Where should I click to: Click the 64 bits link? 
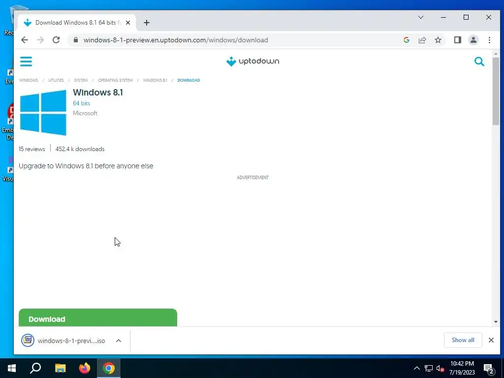coord(81,103)
